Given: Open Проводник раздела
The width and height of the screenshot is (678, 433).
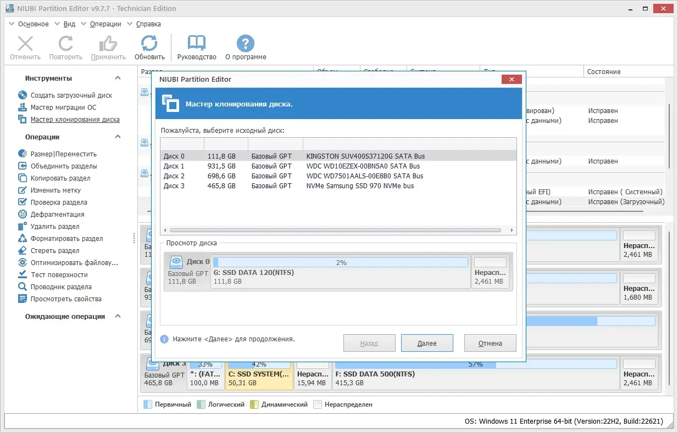Looking at the screenshot, I should [x=61, y=287].
